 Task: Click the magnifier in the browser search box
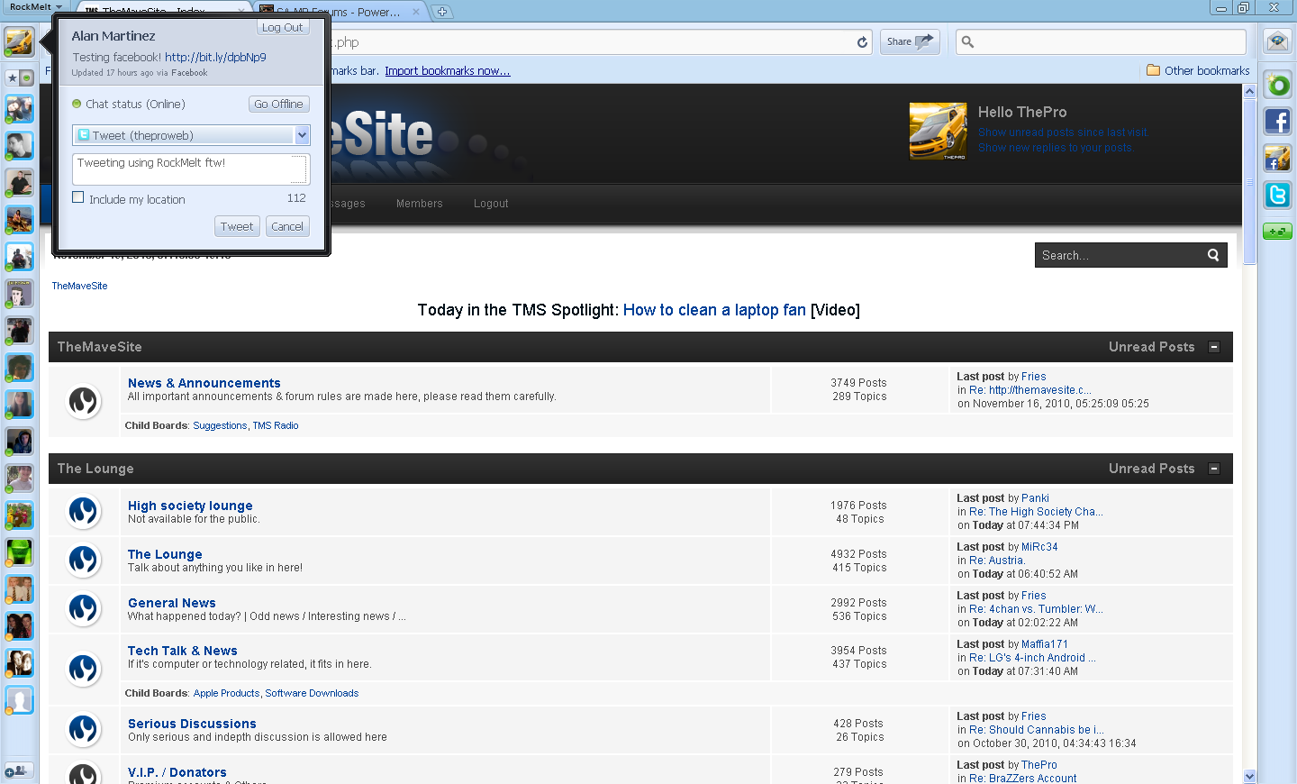click(x=968, y=41)
